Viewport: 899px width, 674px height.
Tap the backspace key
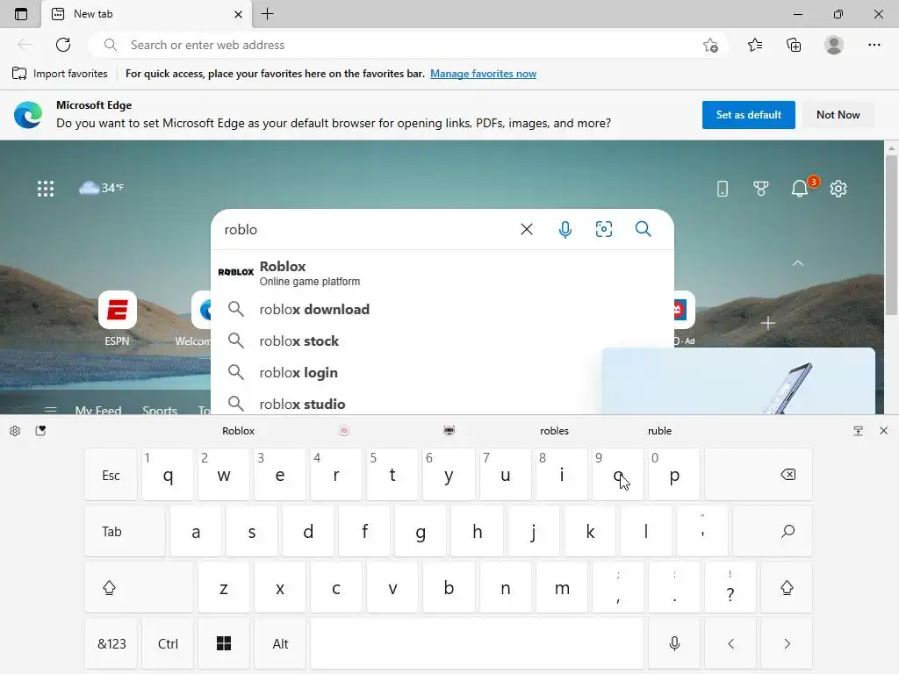click(x=759, y=475)
